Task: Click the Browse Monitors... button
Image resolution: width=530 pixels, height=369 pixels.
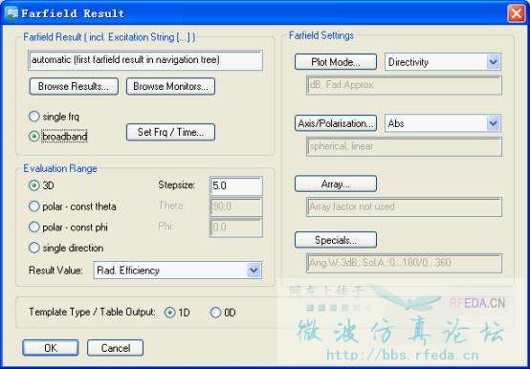Action: [170, 86]
